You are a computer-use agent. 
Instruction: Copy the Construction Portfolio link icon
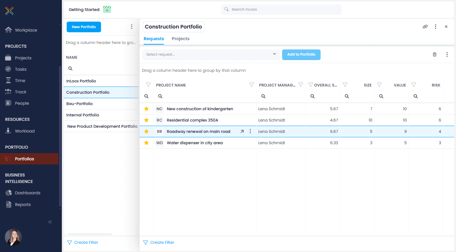pos(425,27)
